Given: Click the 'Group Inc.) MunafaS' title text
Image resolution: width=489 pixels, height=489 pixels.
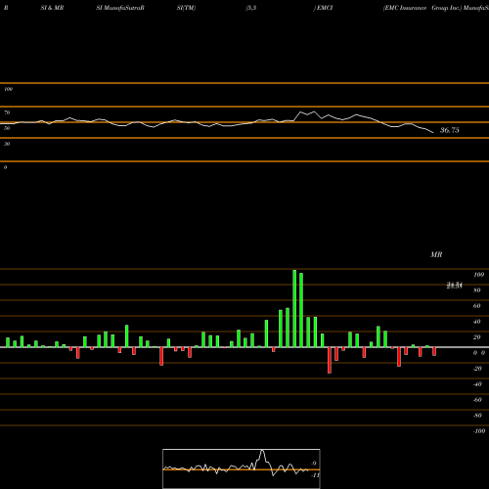Looking at the screenshot, I should [460, 8].
